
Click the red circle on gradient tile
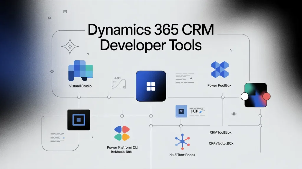point(267,96)
